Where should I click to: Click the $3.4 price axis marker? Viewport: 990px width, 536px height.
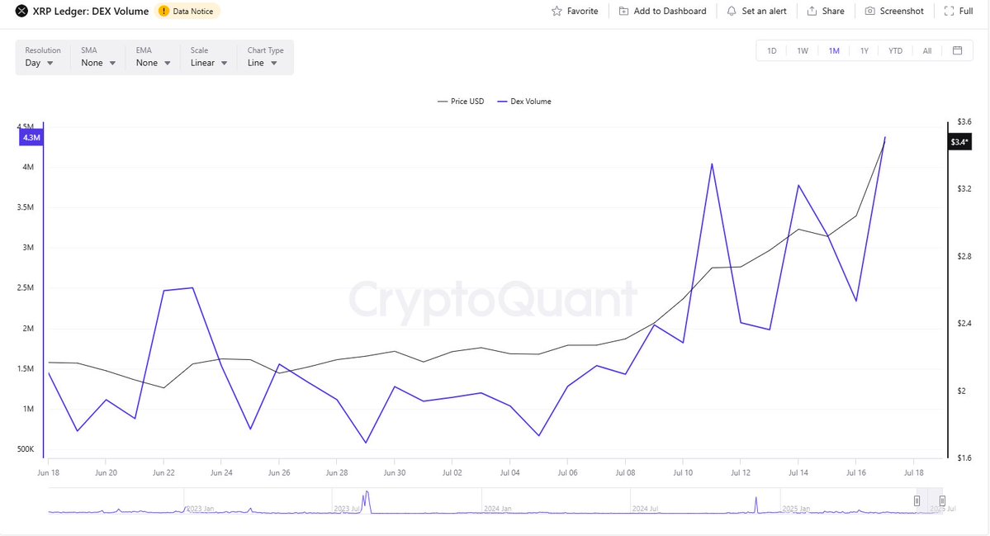(959, 142)
